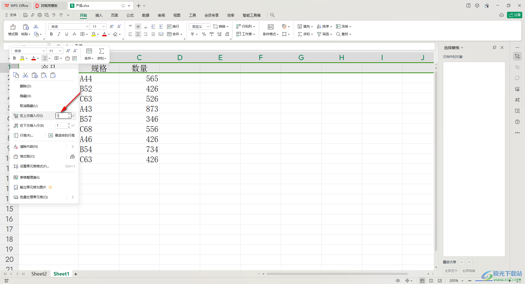
Task: Select 删除(D) in context menu
Action: 25,86
